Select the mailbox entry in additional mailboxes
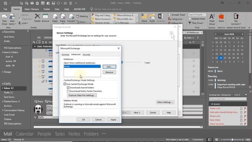The height and width of the screenshot is (142, 252). pyautogui.click(x=82, y=66)
